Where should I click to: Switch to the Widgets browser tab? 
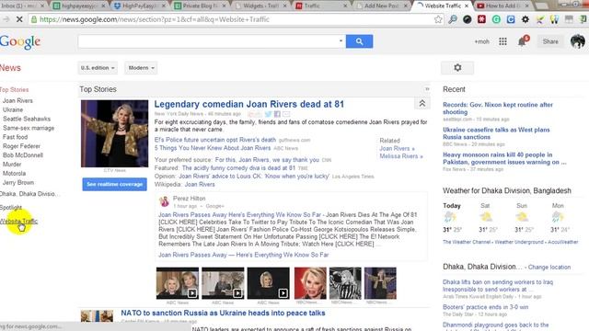coord(260,6)
